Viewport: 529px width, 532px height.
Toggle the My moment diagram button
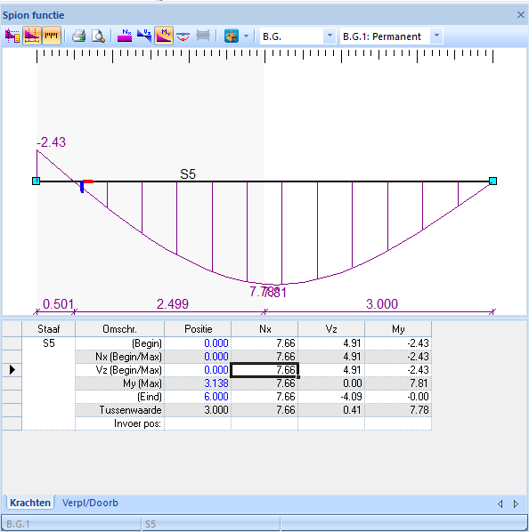click(x=164, y=36)
